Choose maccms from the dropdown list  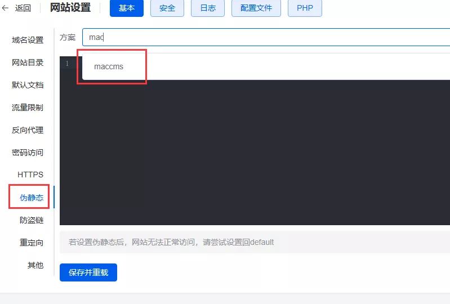(x=109, y=66)
